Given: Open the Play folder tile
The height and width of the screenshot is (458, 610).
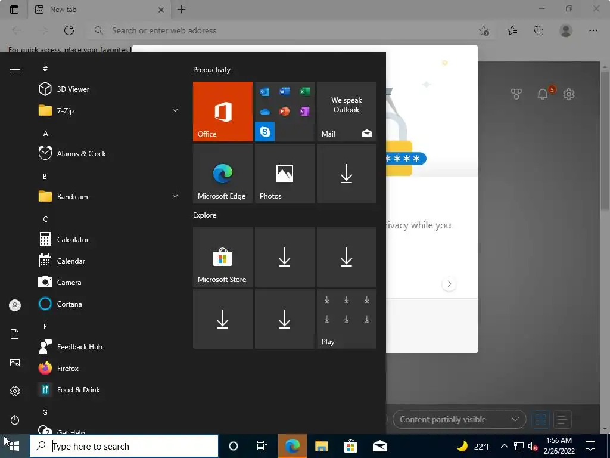Looking at the screenshot, I should coord(347,319).
